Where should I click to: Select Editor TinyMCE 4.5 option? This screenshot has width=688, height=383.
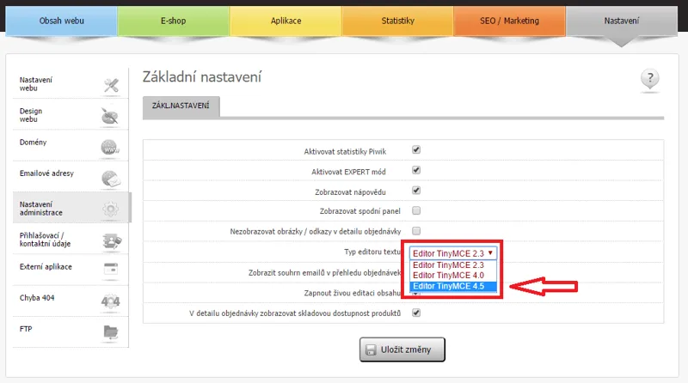click(x=453, y=286)
